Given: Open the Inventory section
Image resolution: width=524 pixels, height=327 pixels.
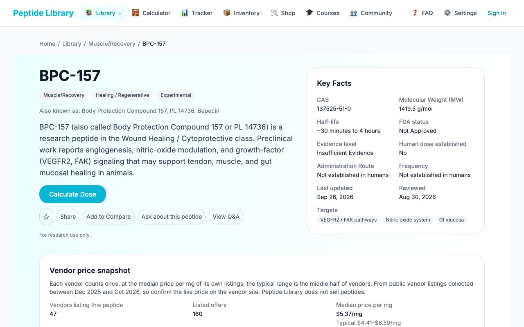Looking at the screenshot, I should pyautogui.click(x=242, y=13).
